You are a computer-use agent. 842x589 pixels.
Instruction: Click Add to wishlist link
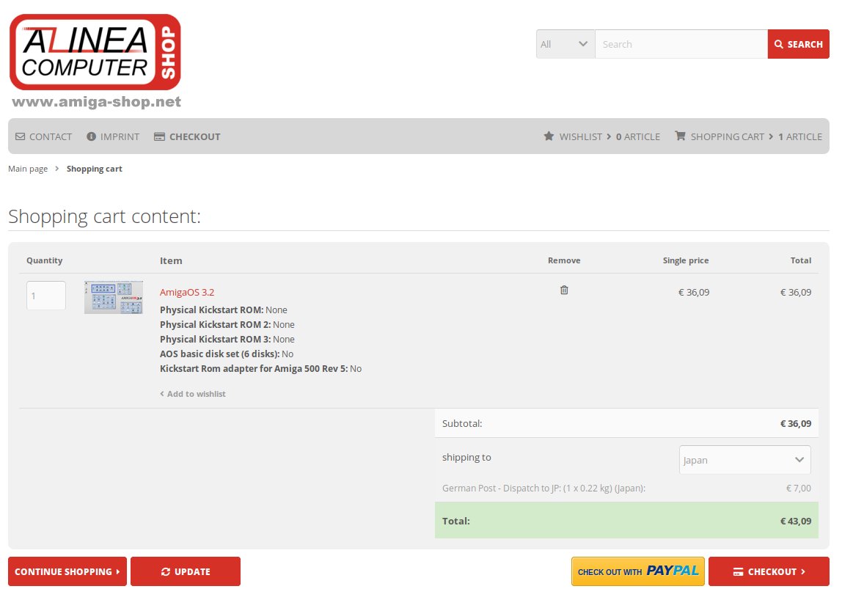point(193,394)
